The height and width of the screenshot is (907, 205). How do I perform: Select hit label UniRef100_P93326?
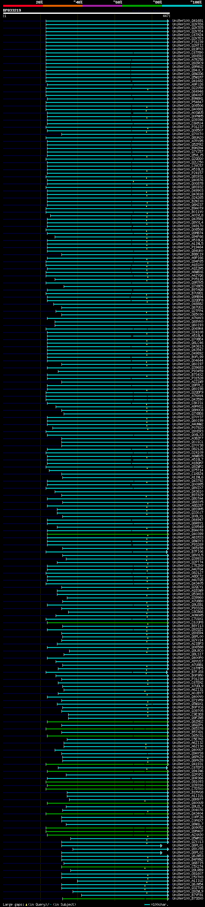[187, 608]
